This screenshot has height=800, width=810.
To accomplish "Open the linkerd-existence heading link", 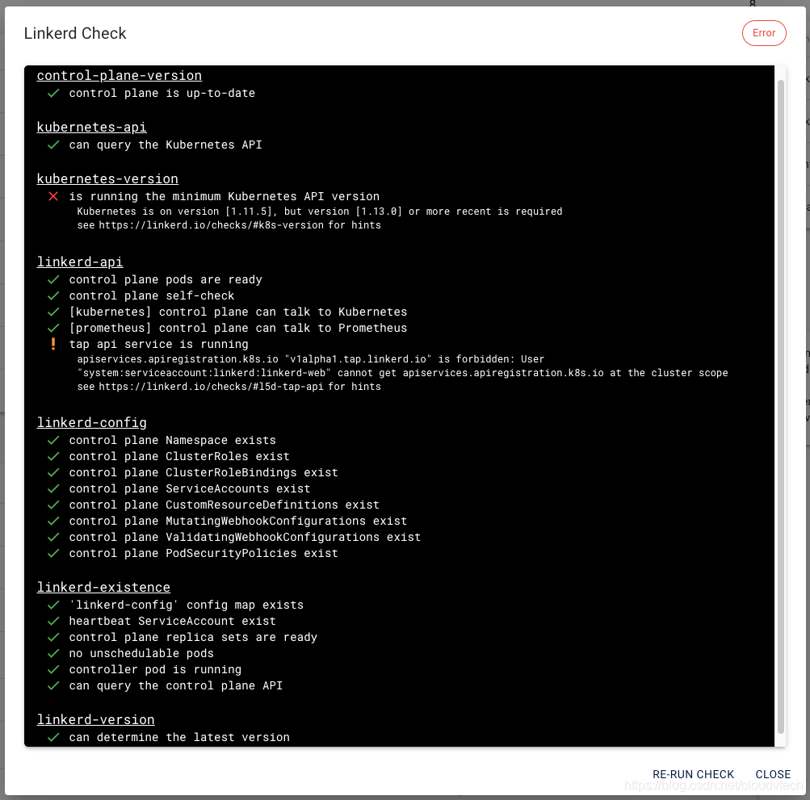I will click(103, 587).
